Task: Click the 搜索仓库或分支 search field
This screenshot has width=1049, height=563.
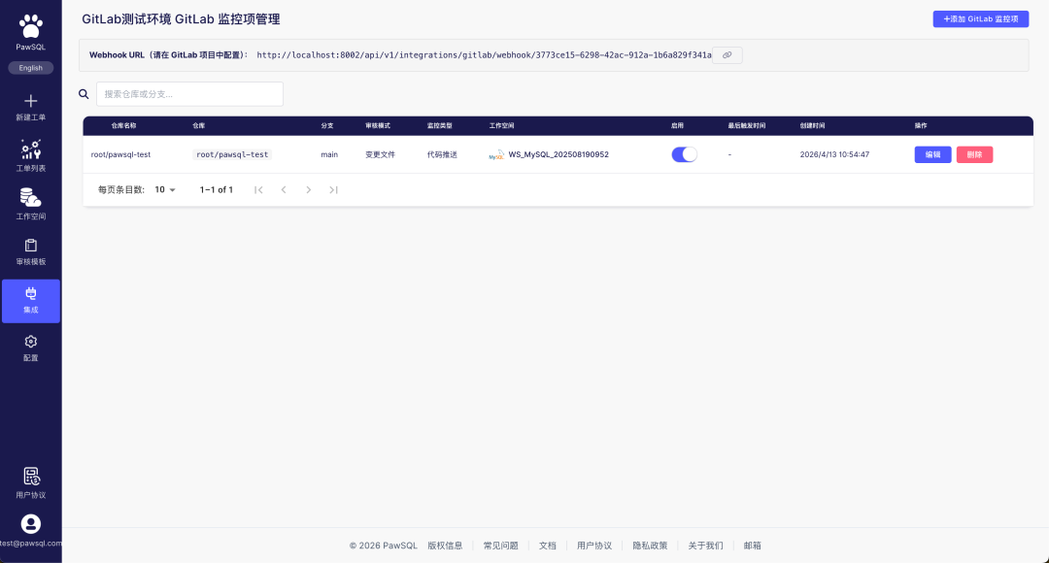Action: coord(189,94)
